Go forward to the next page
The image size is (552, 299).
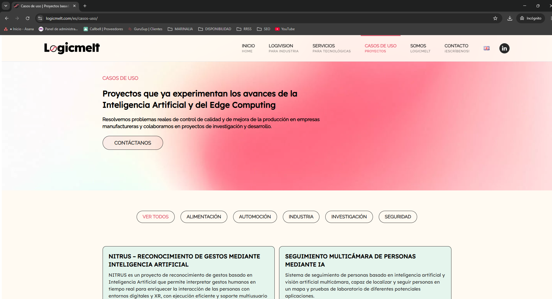[17, 18]
